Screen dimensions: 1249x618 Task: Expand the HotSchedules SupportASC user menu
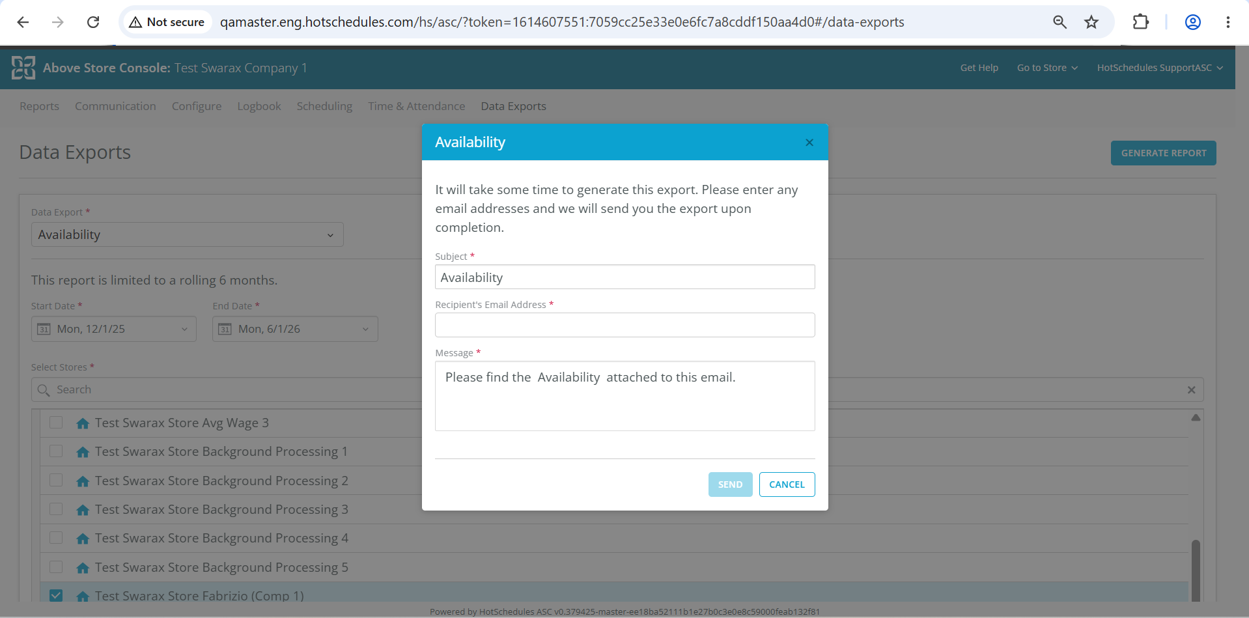[x=1160, y=68]
